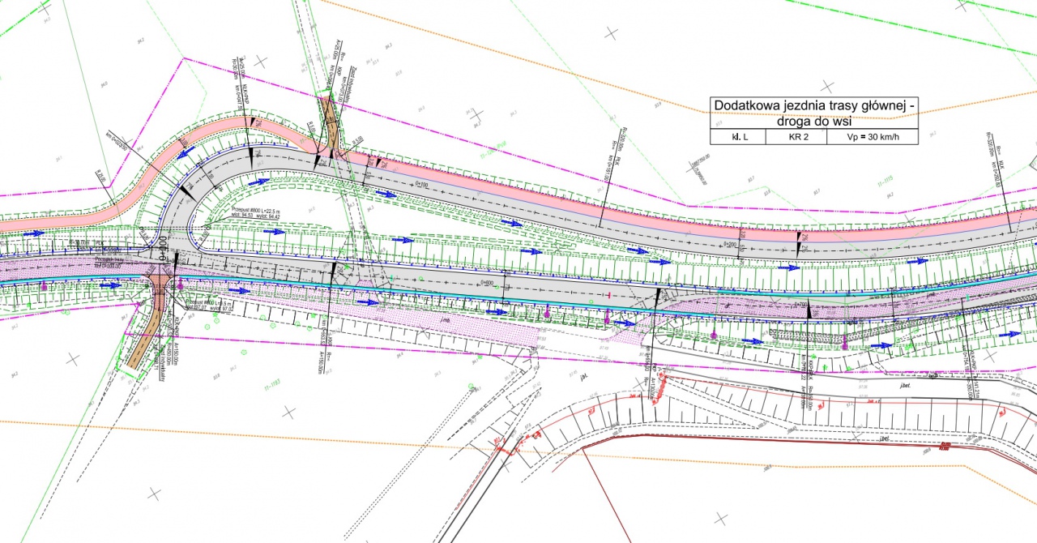This screenshot has width=1037, height=543.
Task: Click the left-pointing blue arrow on the curve
Action: 186,152
